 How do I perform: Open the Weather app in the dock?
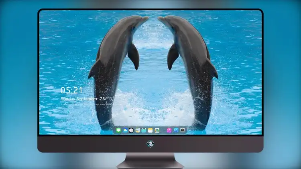click(125, 130)
